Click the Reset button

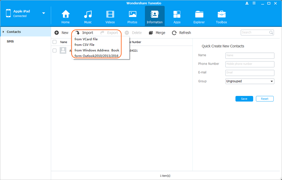tap(264, 99)
